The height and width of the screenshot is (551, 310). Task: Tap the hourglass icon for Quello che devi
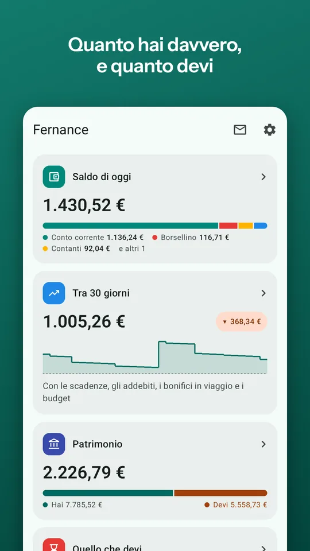pos(54,545)
